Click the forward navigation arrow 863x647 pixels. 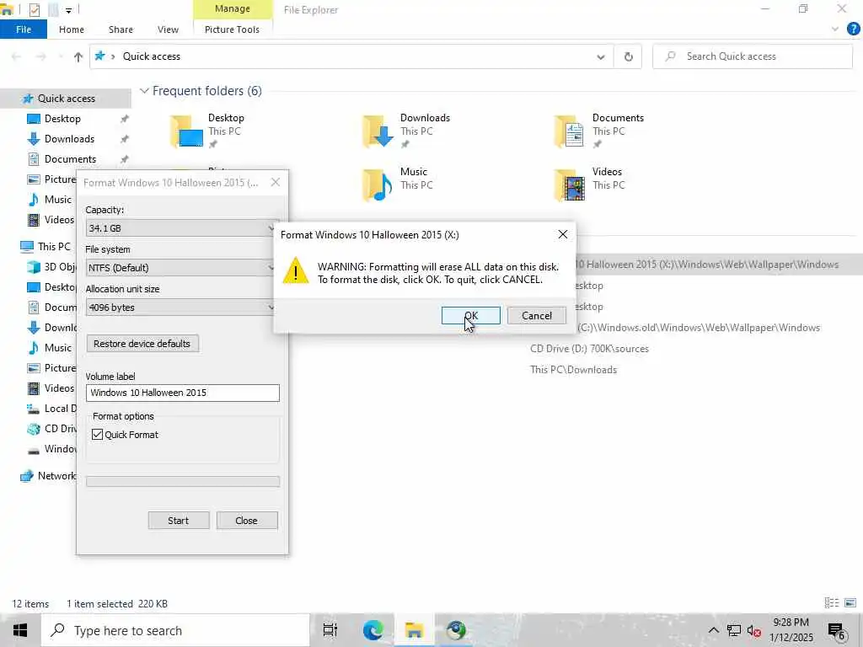tap(40, 56)
